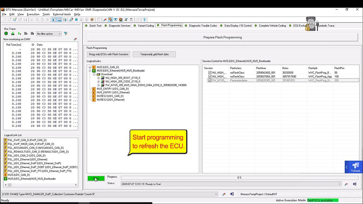The width and height of the screenshot is (363, 204).
Task: Click the green round bus trace start icon
Action: coord(6,33)
